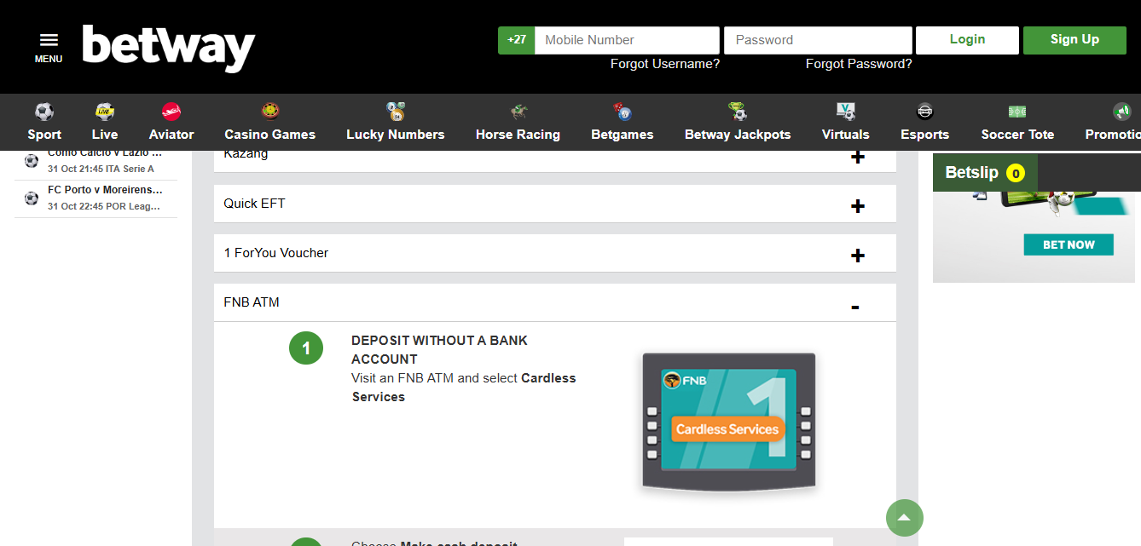The image size is (1141, 546).
Task: Launch the Aviator game icon
Action: tap(171, 111)
